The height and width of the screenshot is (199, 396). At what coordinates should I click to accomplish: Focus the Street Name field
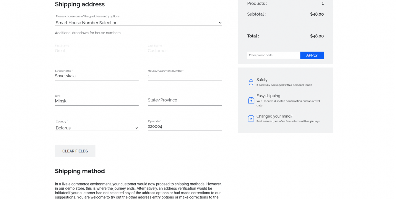(x=96, y=76)
